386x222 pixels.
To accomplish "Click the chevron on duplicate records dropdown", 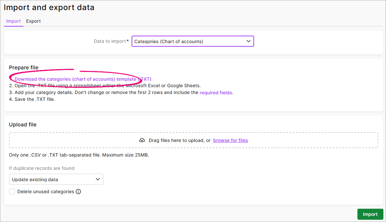I will (x=97, y=179).
